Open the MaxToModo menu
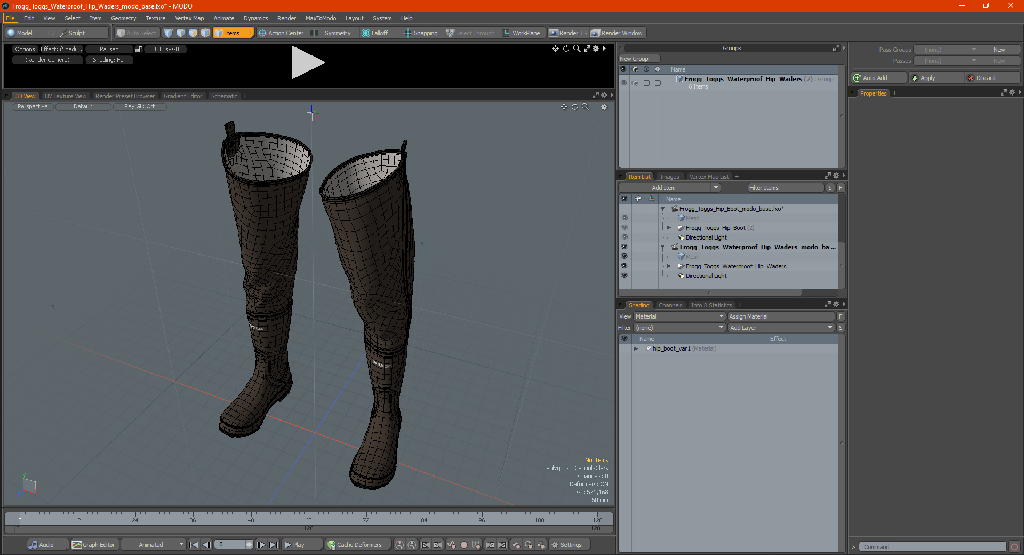This screenshot has width=1024, height=555. coord(321,18)
